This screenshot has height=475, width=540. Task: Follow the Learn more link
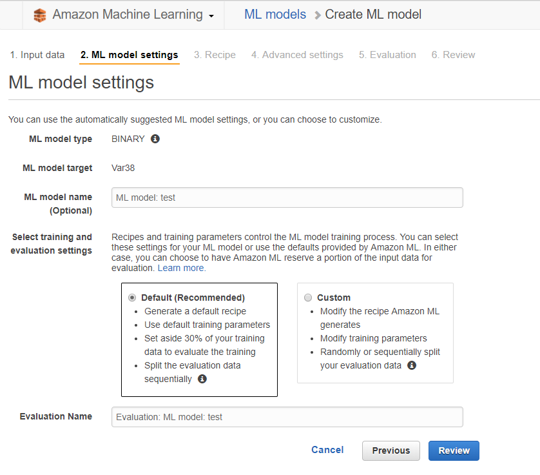182,268
